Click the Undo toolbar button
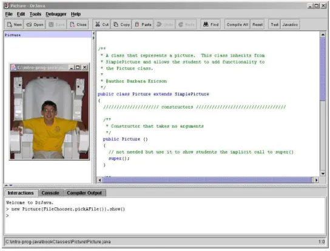 pyautogui.click(x=165, y=24)
